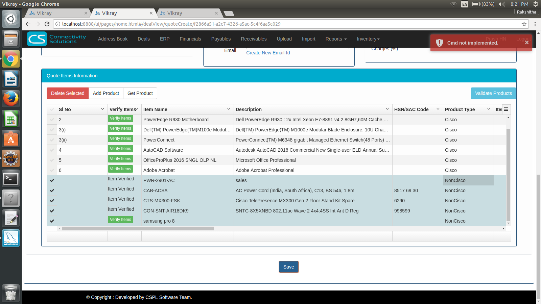The width and height of the screenshot is (541, 304).
Task: Reload the page with browser refresh icon
Action: [47, 24]
